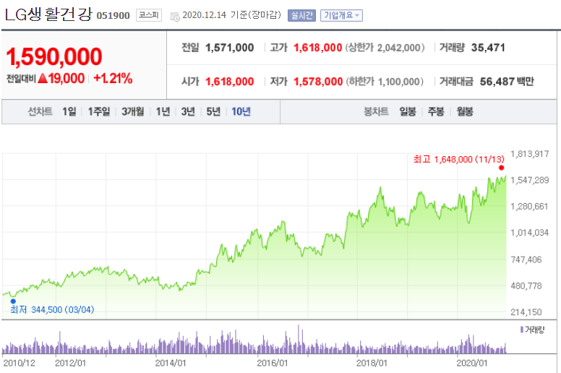Click the calendar icon beside 2020.12.14
The height and width of the screenshot is (373, 561).
175,17
